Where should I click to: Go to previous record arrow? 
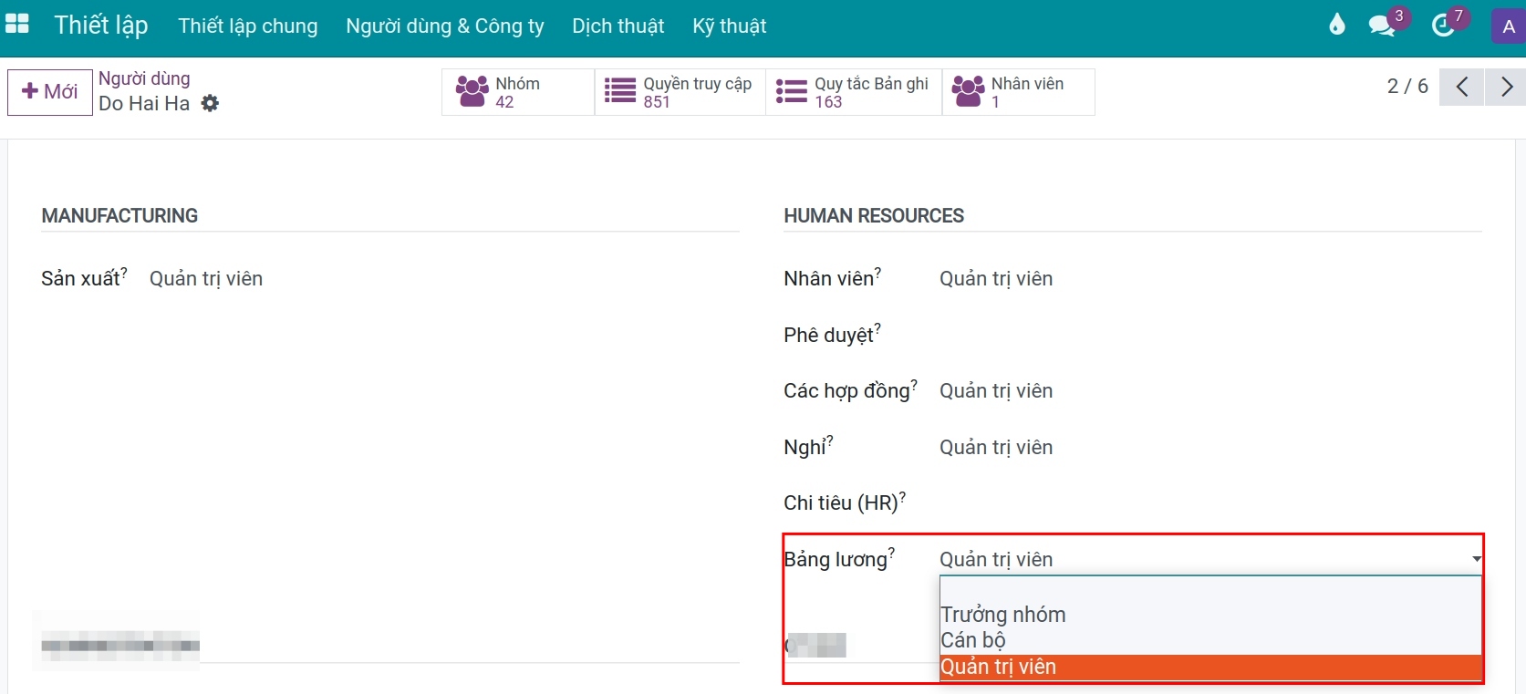coord(1461,87)
